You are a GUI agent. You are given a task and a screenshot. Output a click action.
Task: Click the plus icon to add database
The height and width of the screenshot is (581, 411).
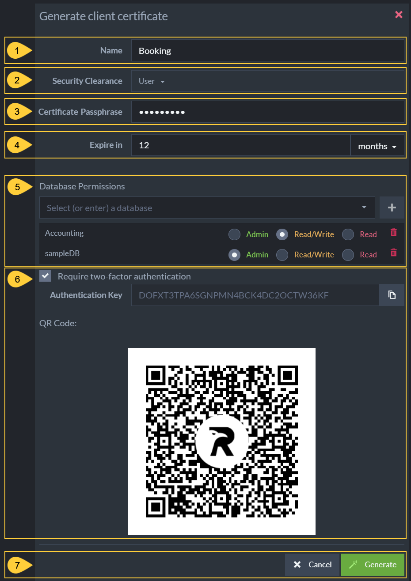pyautogui.click(x=392, y=207)
